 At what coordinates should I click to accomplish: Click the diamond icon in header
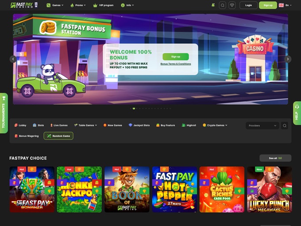point(232,5)
